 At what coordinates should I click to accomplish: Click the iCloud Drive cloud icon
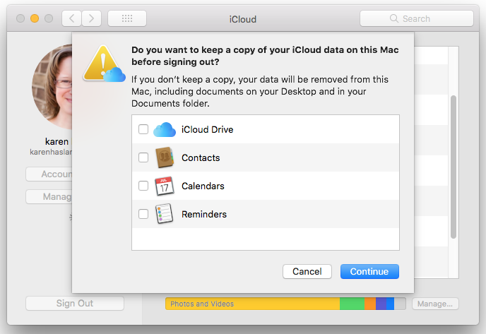click(x=164, y=129)
